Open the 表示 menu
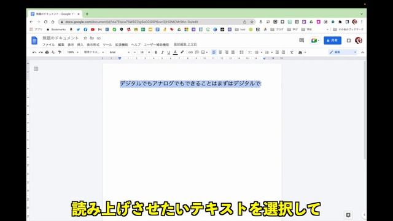Viewport: 393px width, 221px height. [71, 45]
